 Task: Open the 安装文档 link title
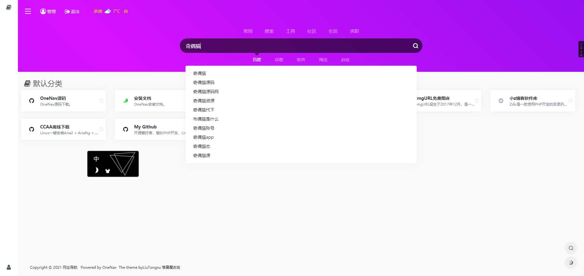(143, 98)
